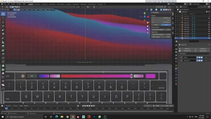Screen dimensions: 211x119
Task: Select the Rotate tool in left toolbar
Action: point(3,26)
